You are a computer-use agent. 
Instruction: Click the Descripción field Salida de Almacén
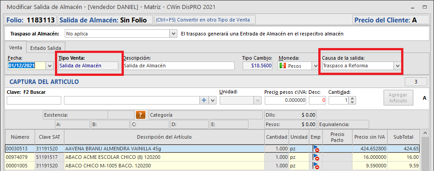pos(179,66)
